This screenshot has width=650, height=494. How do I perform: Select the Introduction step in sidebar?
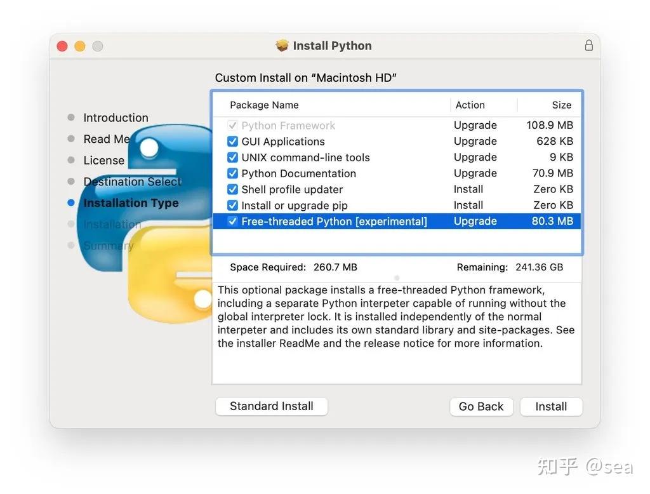click(x=116, y=117)
